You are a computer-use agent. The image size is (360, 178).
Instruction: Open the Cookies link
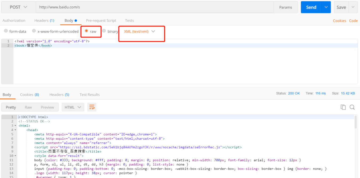point(339,21)
